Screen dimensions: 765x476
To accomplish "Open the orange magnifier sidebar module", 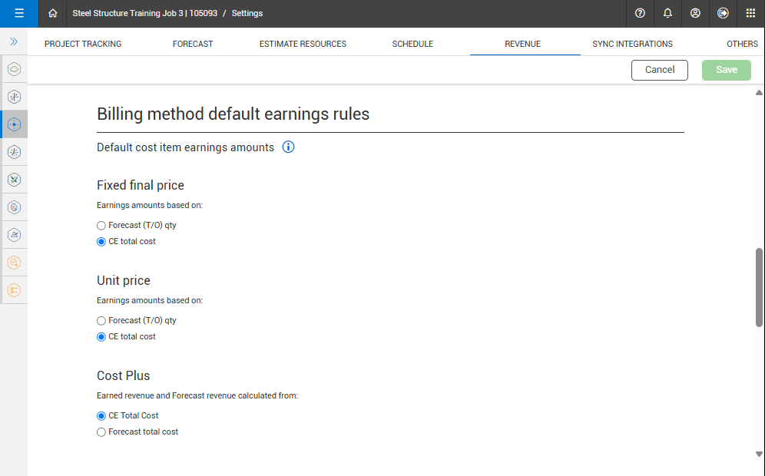I will [14, 263].
